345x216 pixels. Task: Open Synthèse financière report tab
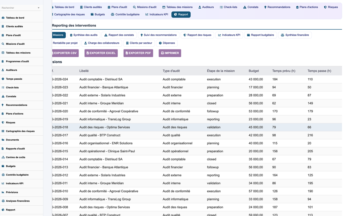[295, 35]
